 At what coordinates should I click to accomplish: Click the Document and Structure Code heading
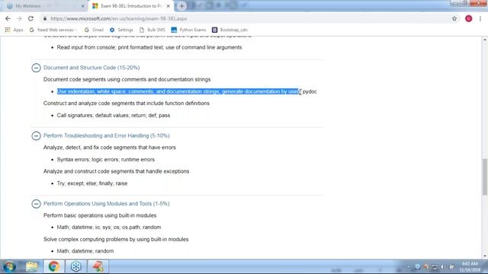[91, 68]
